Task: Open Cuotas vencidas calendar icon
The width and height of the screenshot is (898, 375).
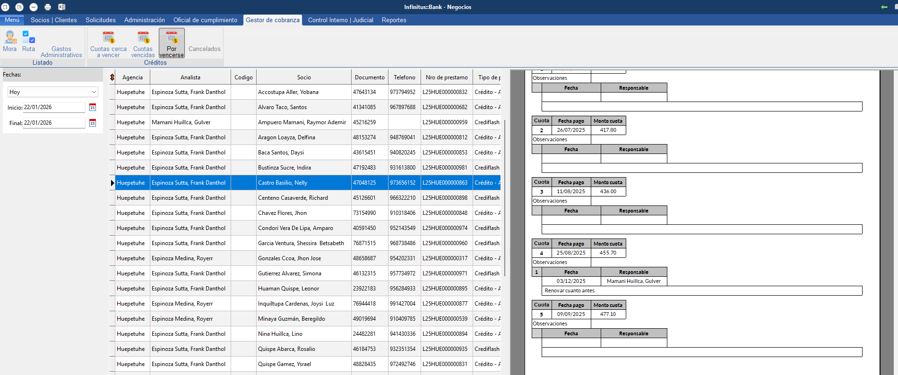Action: 143,38
